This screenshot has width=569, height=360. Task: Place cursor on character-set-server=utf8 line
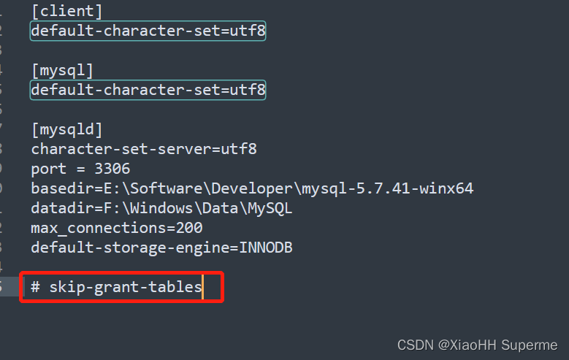(x=144, y=149)
